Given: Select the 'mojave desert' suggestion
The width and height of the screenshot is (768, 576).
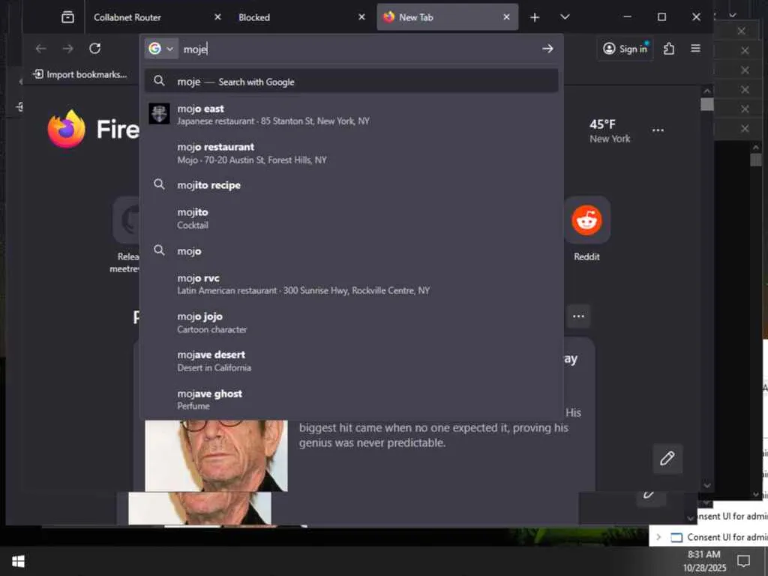Looking at the screenshot, I should tap(351, 361).
